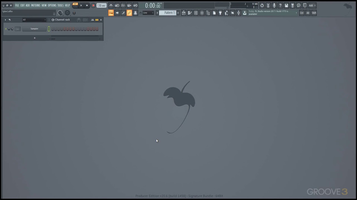Viewport: 357px width, 200px height.
Task: Add a channel with the plus button
Action: pos(35,38)
